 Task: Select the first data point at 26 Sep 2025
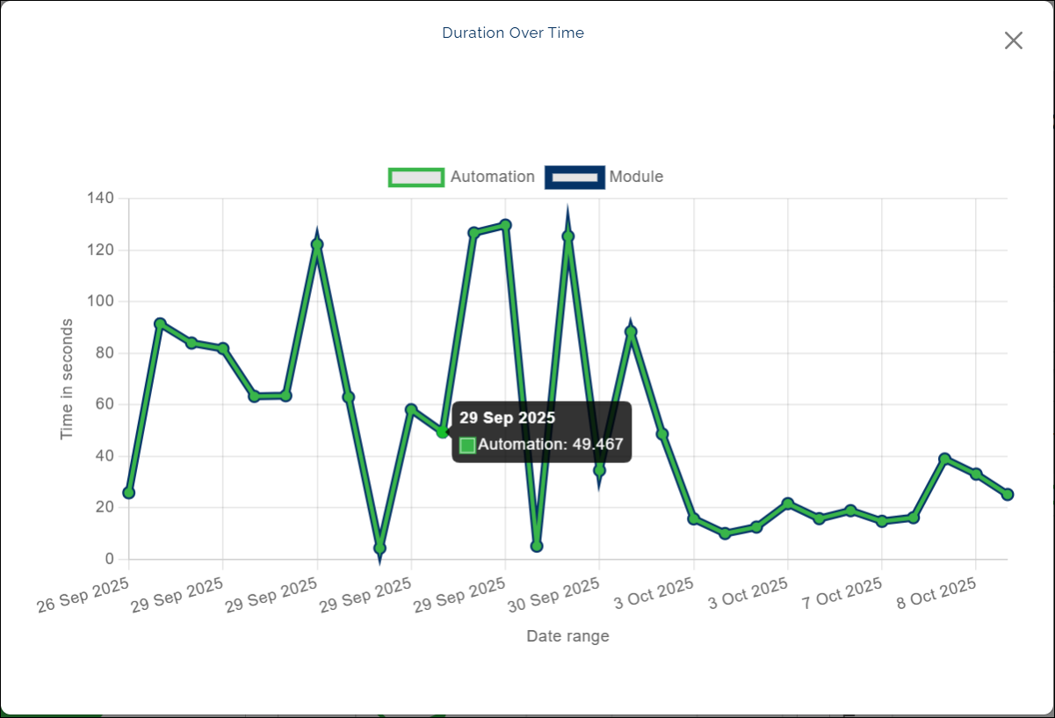pos(129,493)
